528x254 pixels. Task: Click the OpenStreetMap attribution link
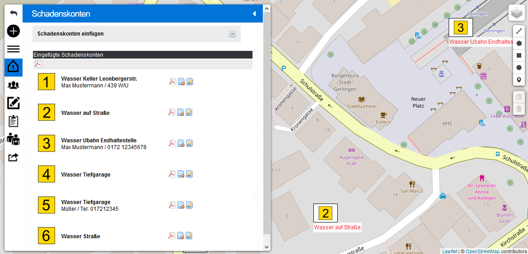pyautogui.click(x=482, y=251)
